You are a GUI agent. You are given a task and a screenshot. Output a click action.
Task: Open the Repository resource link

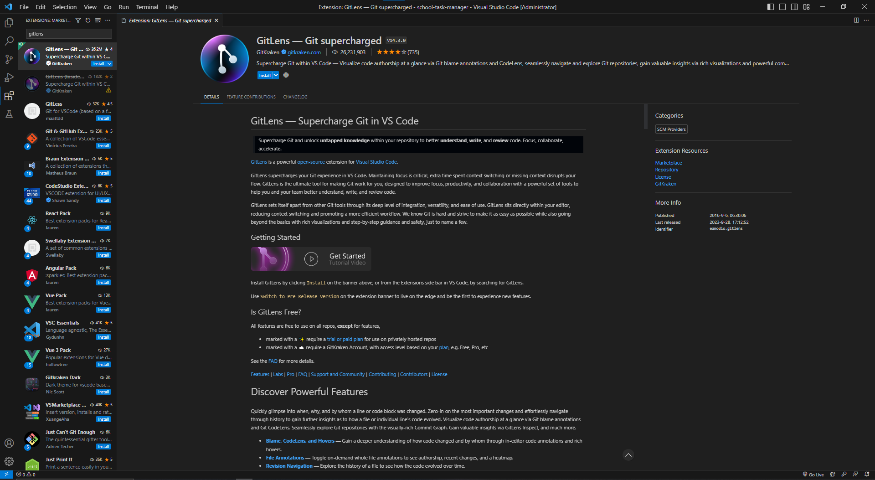click(666, 170)
